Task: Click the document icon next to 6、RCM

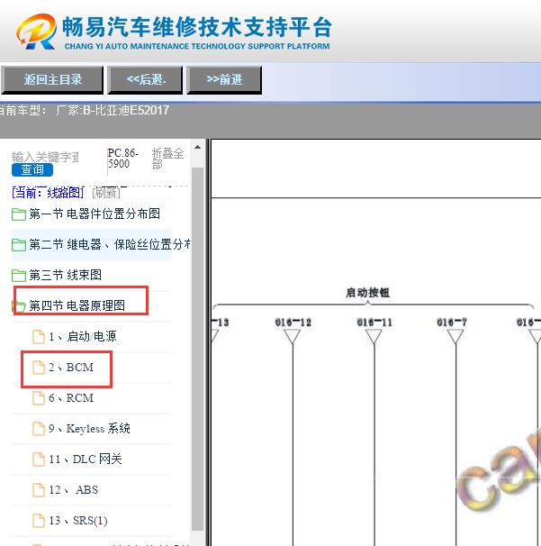Action: pyautogui.click(x=39, y=398)
